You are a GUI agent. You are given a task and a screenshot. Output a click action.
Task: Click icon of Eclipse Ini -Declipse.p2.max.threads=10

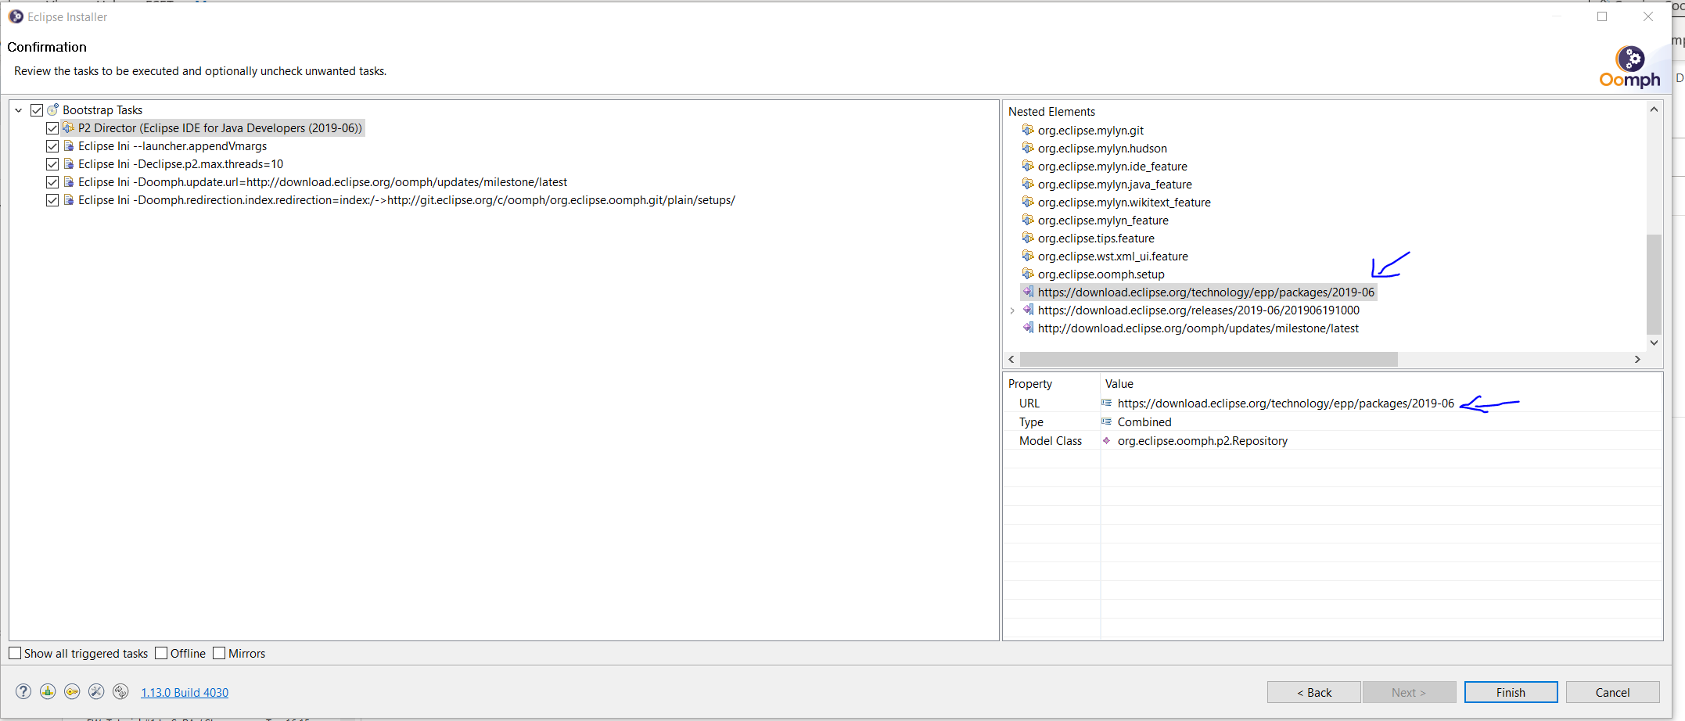click(69, 164)
